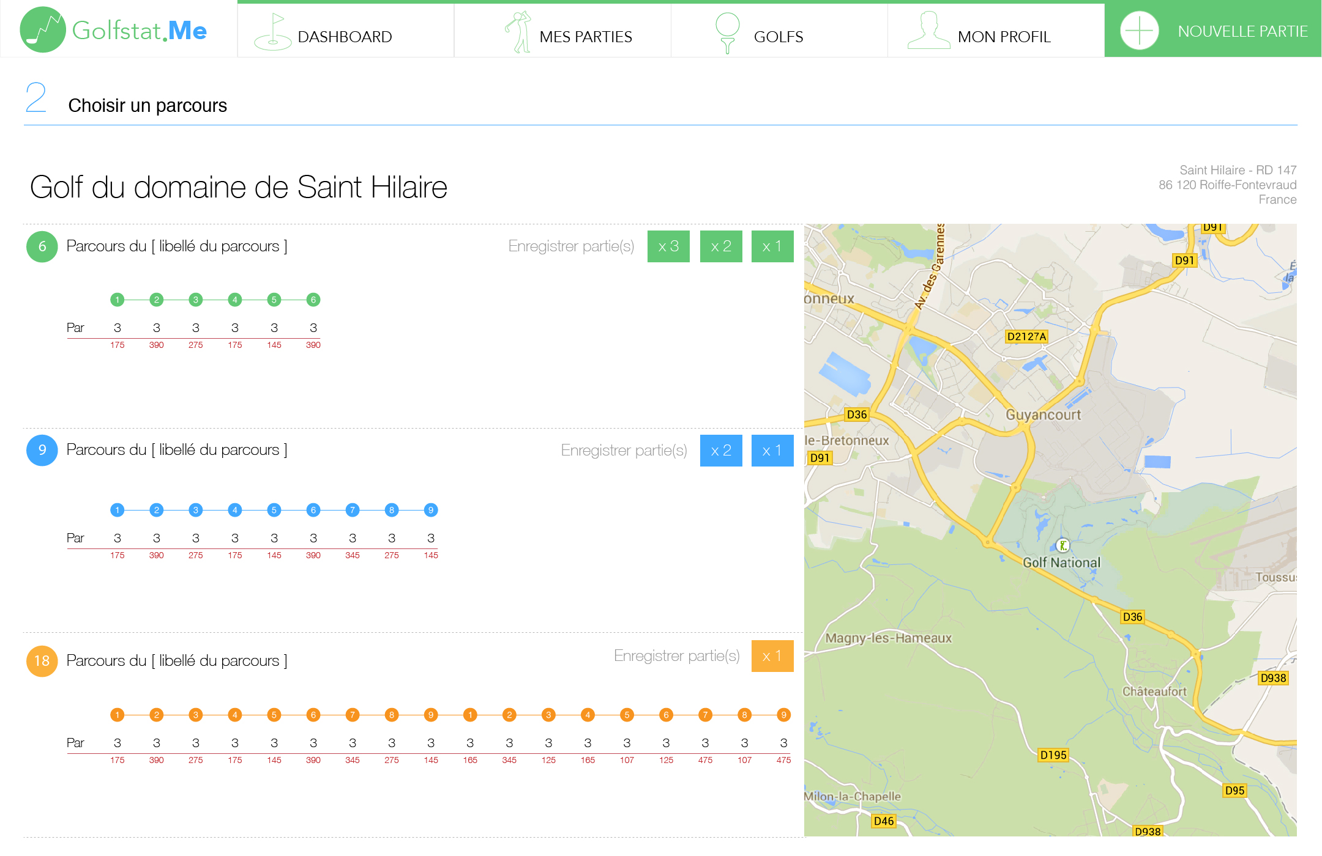This screenshot has height=856, width=1322.
Task: Open the MON PROFIL tab
Action: coord(996,31)
